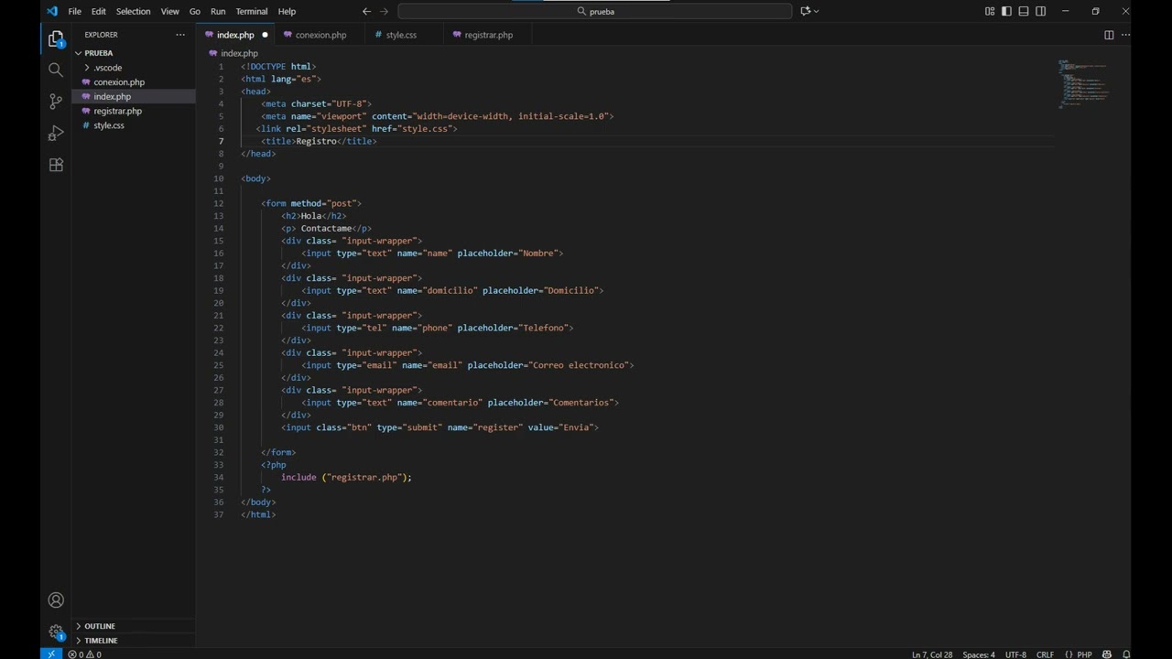Open the Source Control view

tap(56, 102)
